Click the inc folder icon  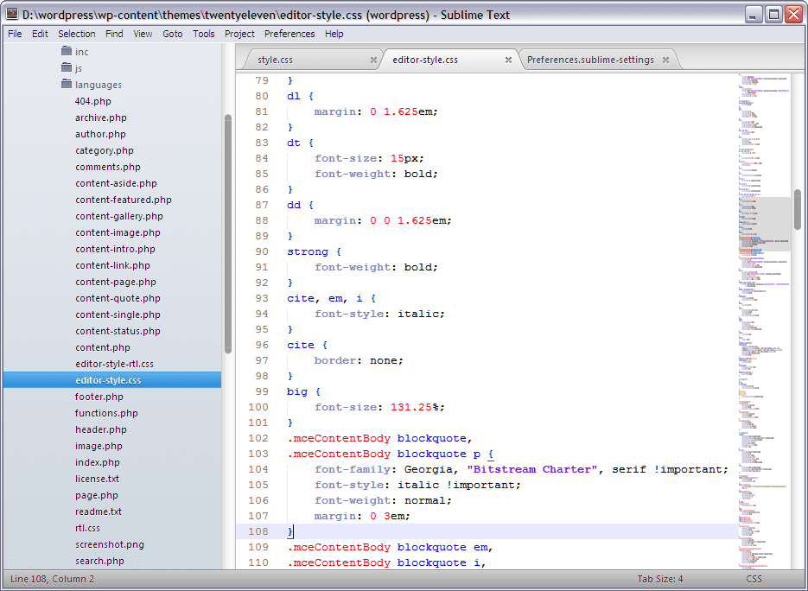66,51
